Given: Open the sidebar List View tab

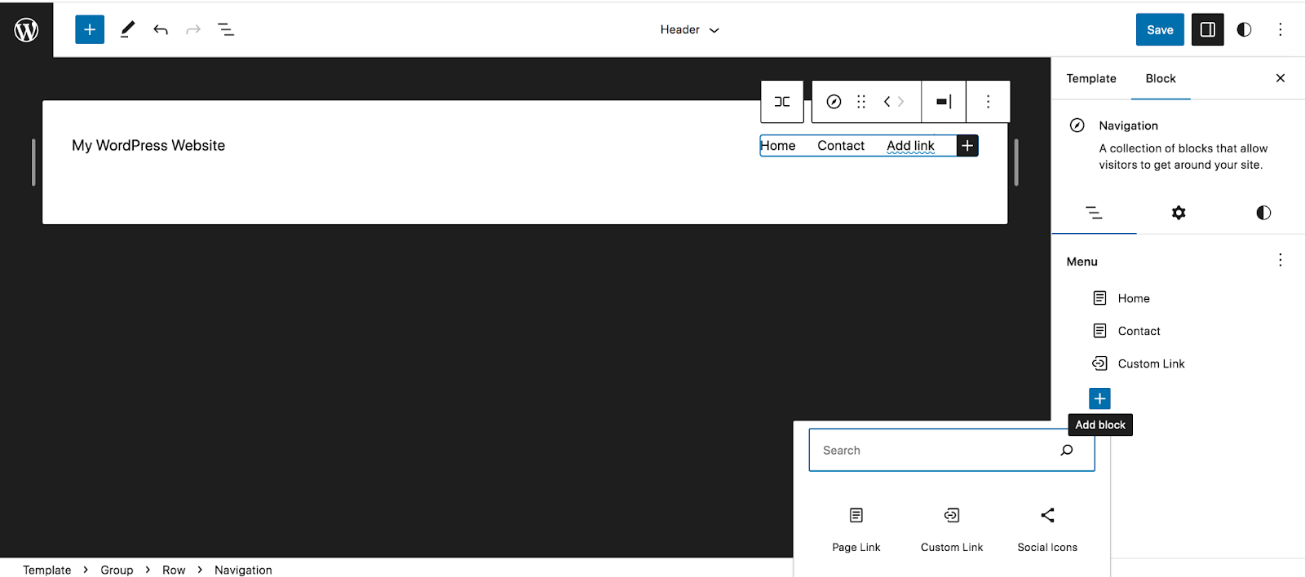Looking at the screenshot, I should pos(1094,213).
